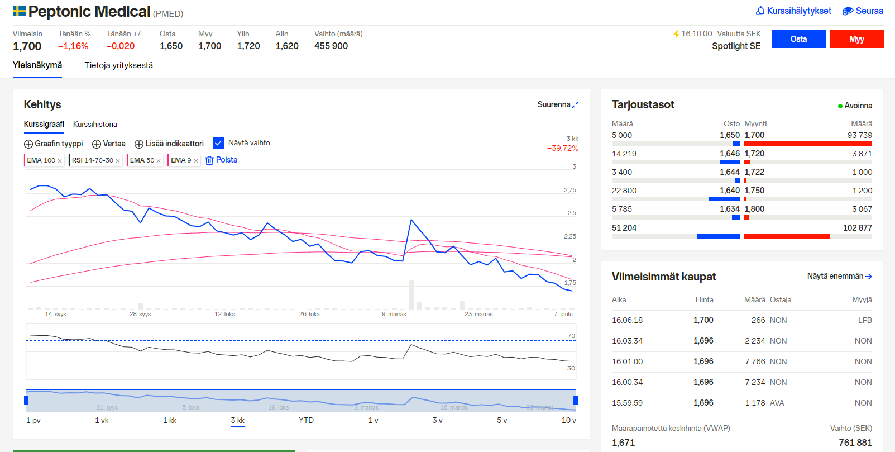Click the Poista trash icon
Viewport: 895px width, 452px height.
click(209, 160)
